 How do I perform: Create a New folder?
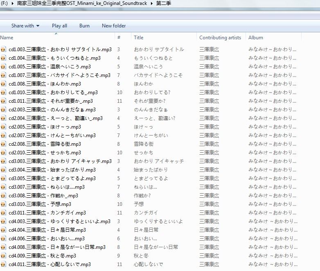coord(114,26)
